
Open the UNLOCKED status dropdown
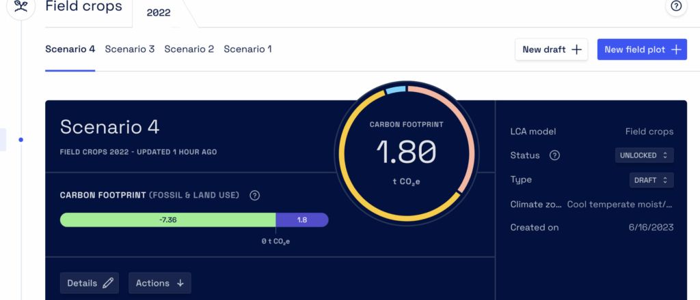(x=644, y=155)
